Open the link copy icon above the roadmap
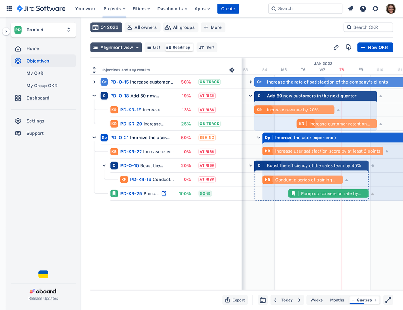 pyautogui.click(x=336, y=47)
